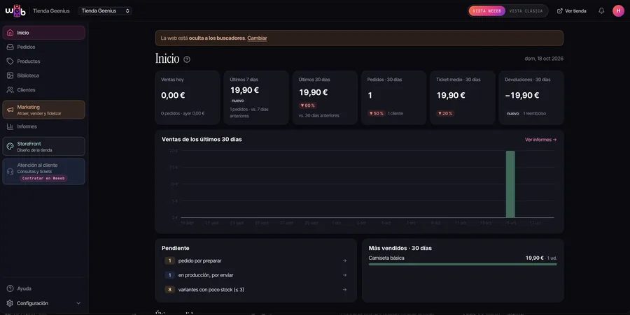Viewport: 630px width, 315px height.
Task: Click pedido por preparar text
Action: pos(199,261)
